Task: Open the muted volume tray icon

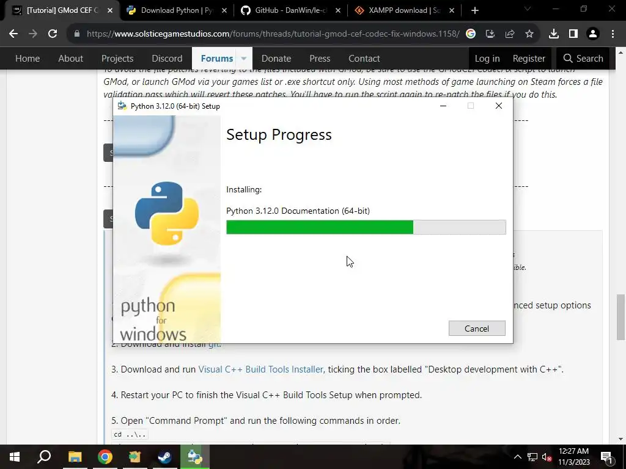Action: (x=547, y=457)
